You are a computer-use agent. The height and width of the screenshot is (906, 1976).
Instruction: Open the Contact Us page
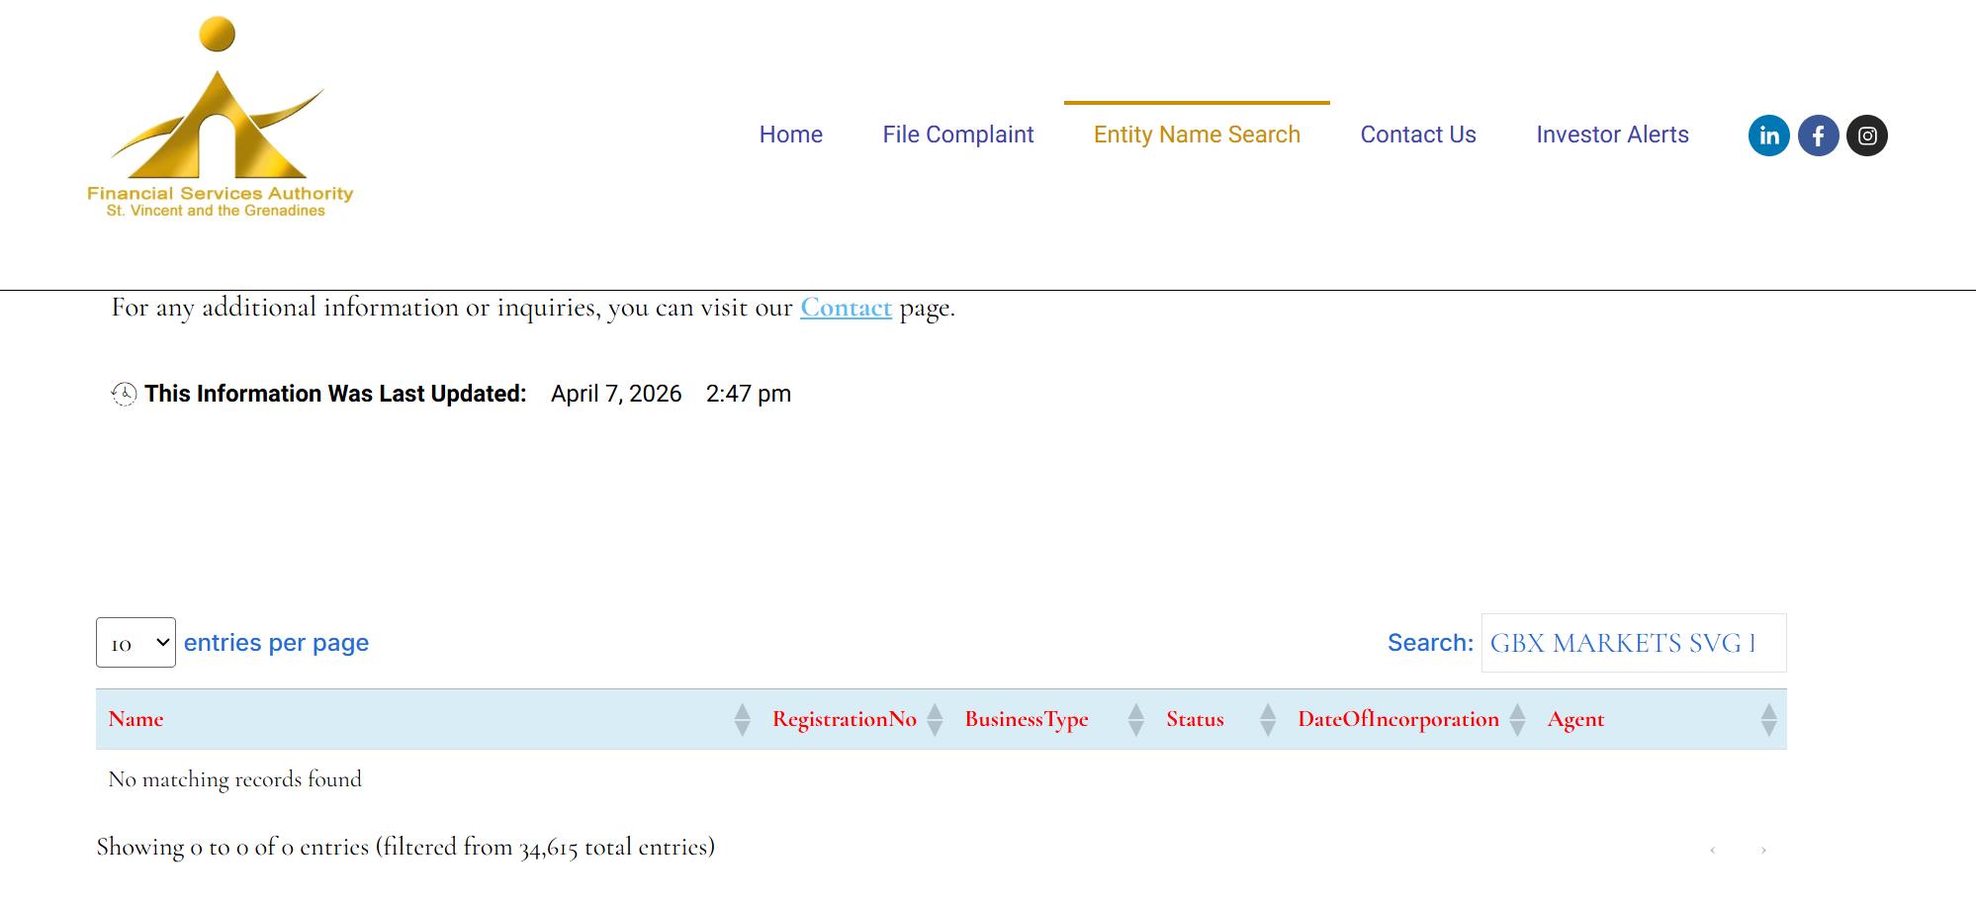click(1418, 135)
